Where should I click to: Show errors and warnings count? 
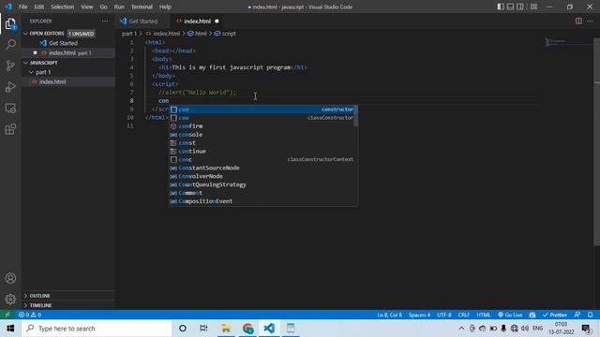tap(30, 315)
